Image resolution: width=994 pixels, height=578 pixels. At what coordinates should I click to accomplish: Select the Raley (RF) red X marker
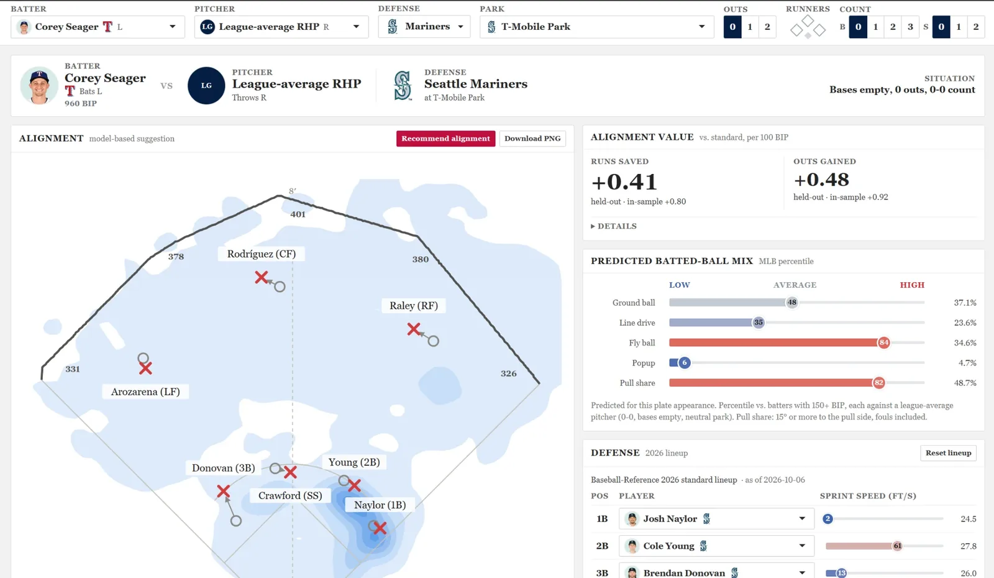coord(414,329)
